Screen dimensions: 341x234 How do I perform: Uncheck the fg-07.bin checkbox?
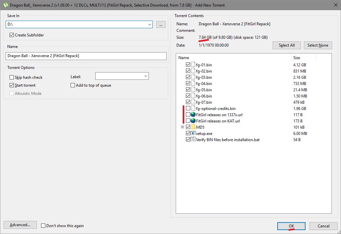point(188,102)
